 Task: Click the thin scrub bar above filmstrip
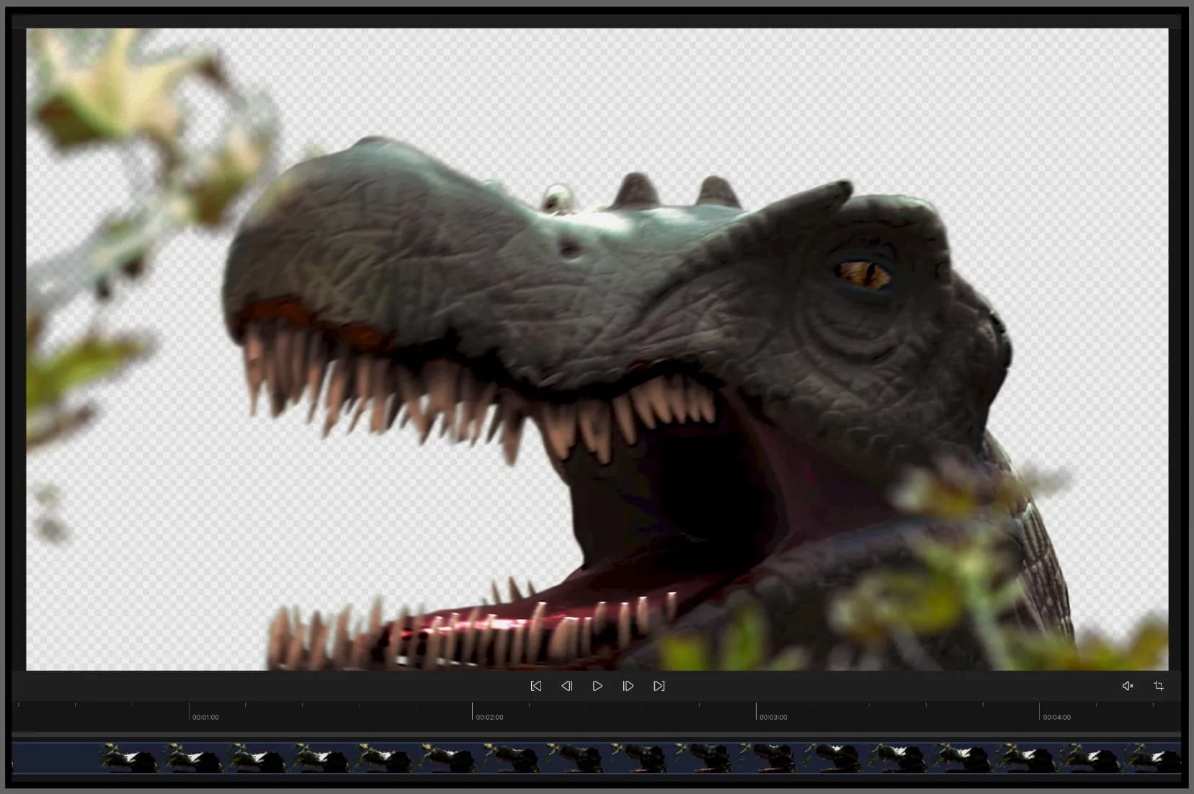(x=596, y=735)
